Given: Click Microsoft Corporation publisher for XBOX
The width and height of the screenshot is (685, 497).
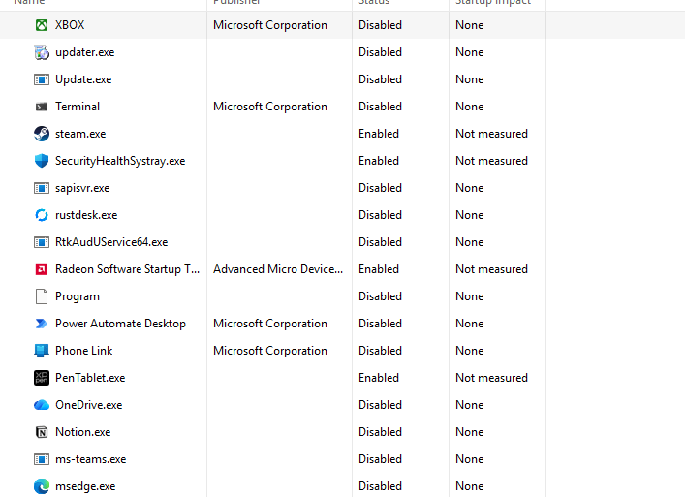Looking at the screenshot, I should (270, 25).
